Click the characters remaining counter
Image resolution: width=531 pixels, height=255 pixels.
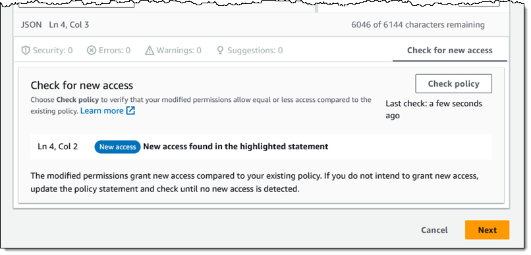click(418, 25)
